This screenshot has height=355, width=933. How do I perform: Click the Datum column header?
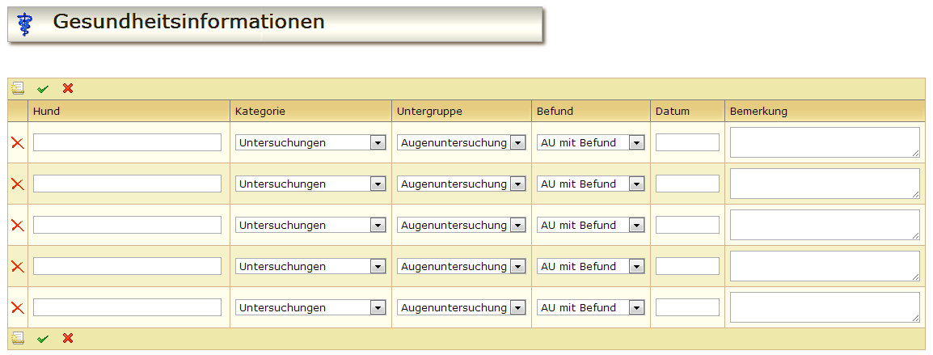673,111
